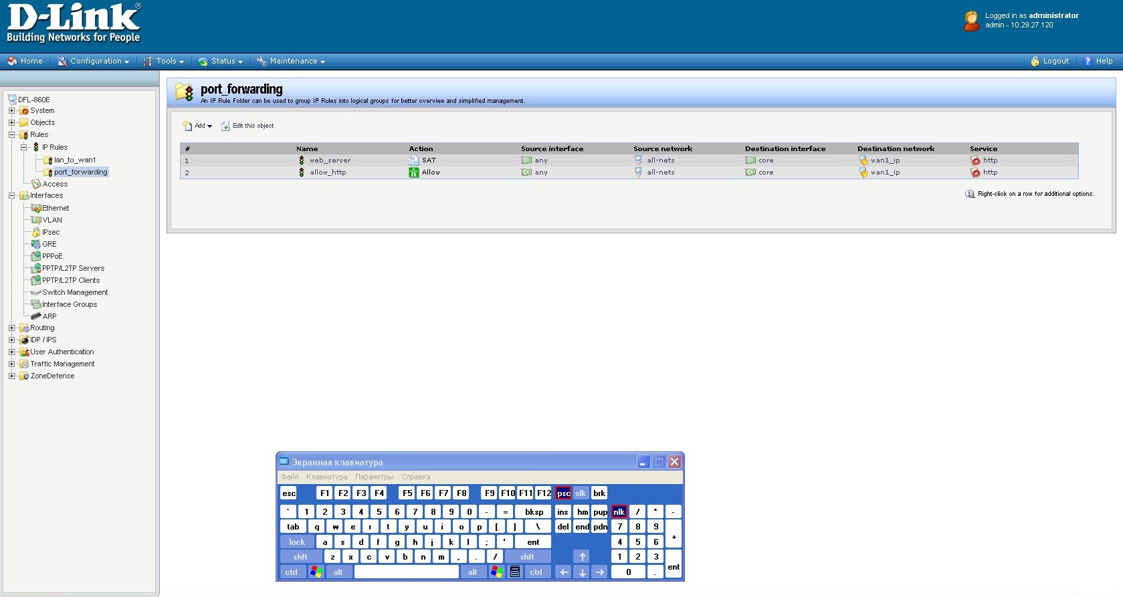Click the Add dropdown button
The image size is (1123, 597).
197,126
